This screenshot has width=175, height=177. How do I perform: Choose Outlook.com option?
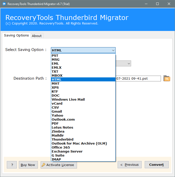click(x=83, y=119)
